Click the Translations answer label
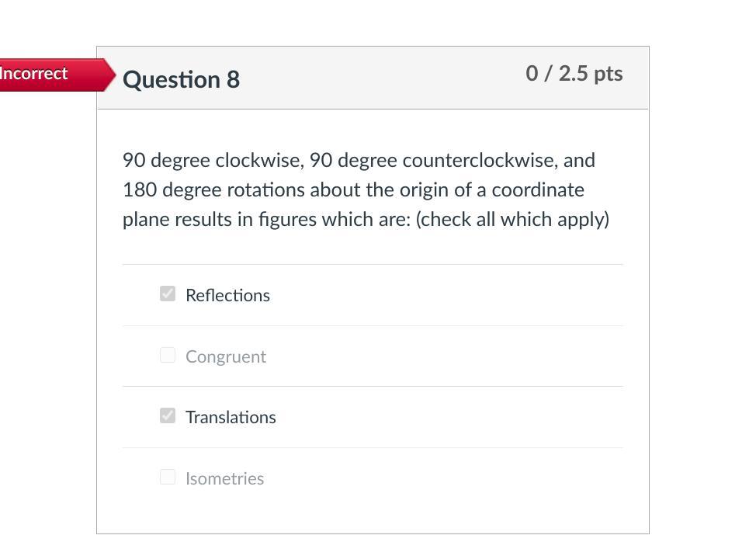The width and height of the screenshot is (756, 556). coord(231,417)
